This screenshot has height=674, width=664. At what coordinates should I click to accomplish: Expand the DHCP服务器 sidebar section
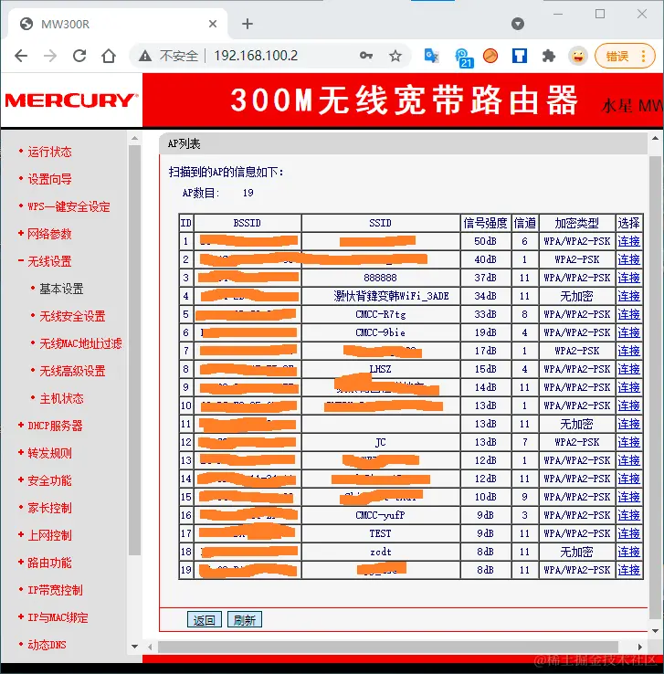[55, 426]
